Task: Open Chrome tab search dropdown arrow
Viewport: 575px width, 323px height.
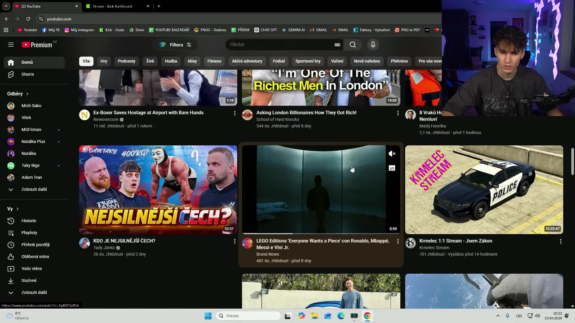Action: tap(6, 6)
